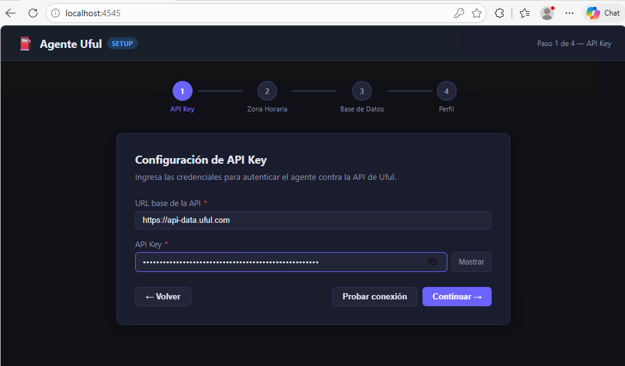625x366 pixels.
Task: Open the browser profile avatar icon
Action: coord(546,12)
